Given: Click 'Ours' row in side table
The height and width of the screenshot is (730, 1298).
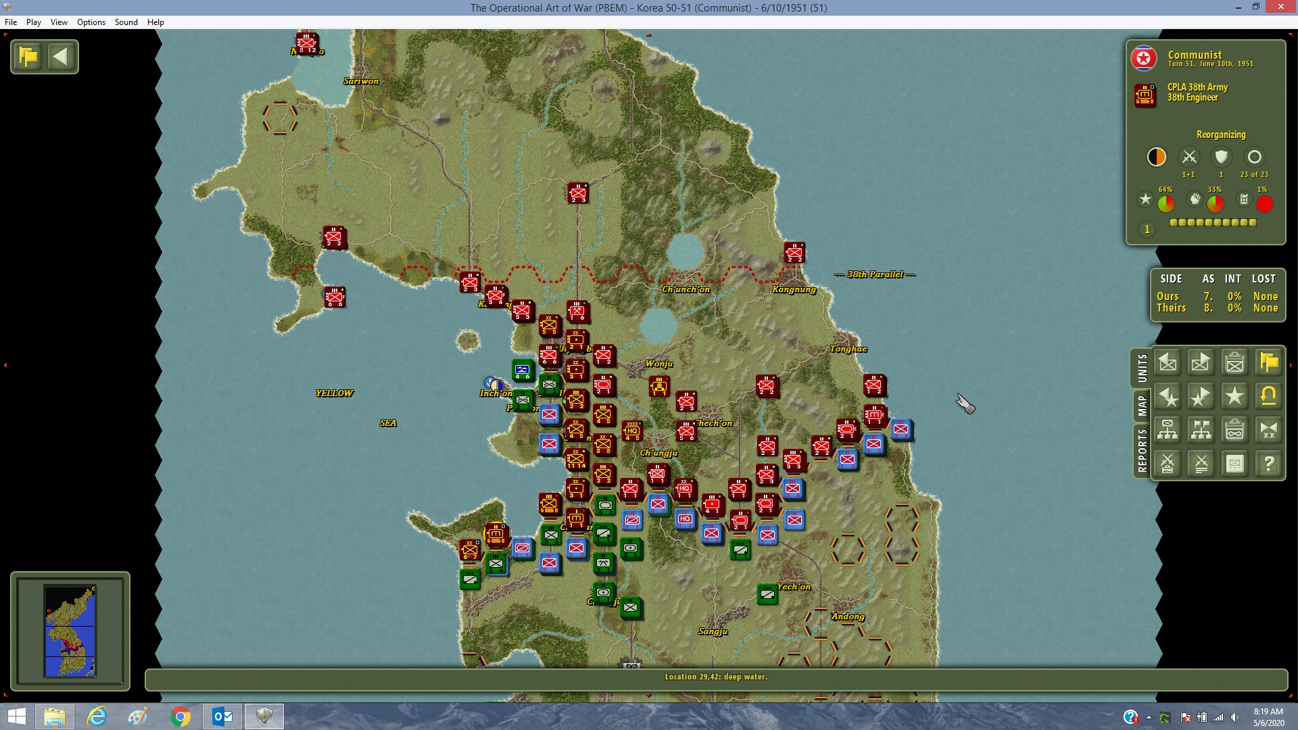Looking at the screenshot, I should coord(1217,297).
